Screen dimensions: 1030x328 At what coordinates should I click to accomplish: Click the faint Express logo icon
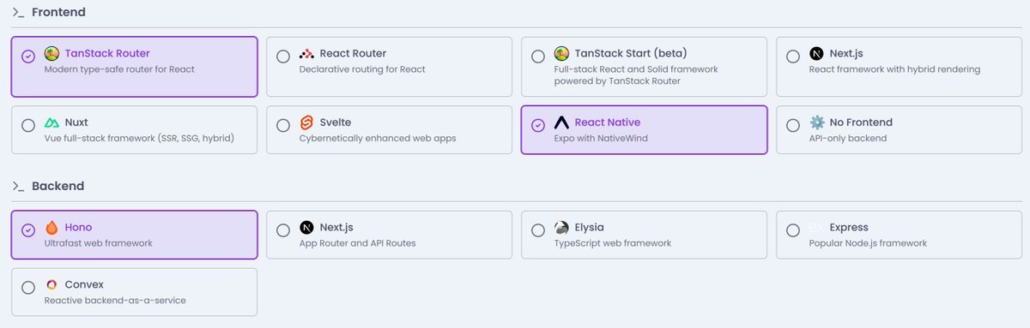click(816, 228)
